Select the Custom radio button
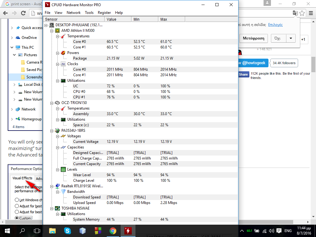 (x=17, y=218)
